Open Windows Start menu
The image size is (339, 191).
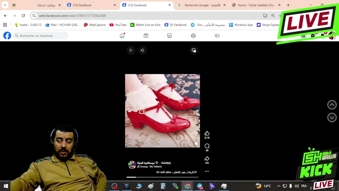(6, 186)
